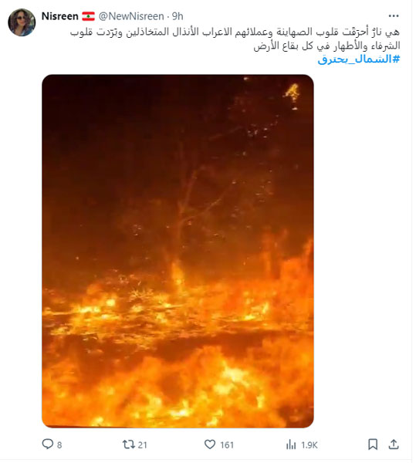The height and width of the screenshot is (463, 416).
Task: Open the 9h timestamp link
Action: pos(178,16)
